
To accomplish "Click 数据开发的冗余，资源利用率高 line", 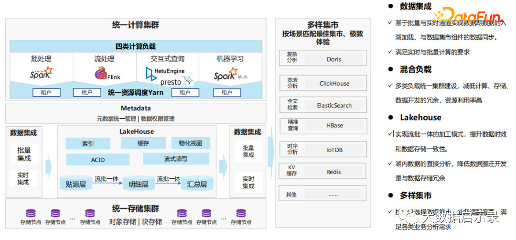I will pyautogui.click(x=438, y=100).
